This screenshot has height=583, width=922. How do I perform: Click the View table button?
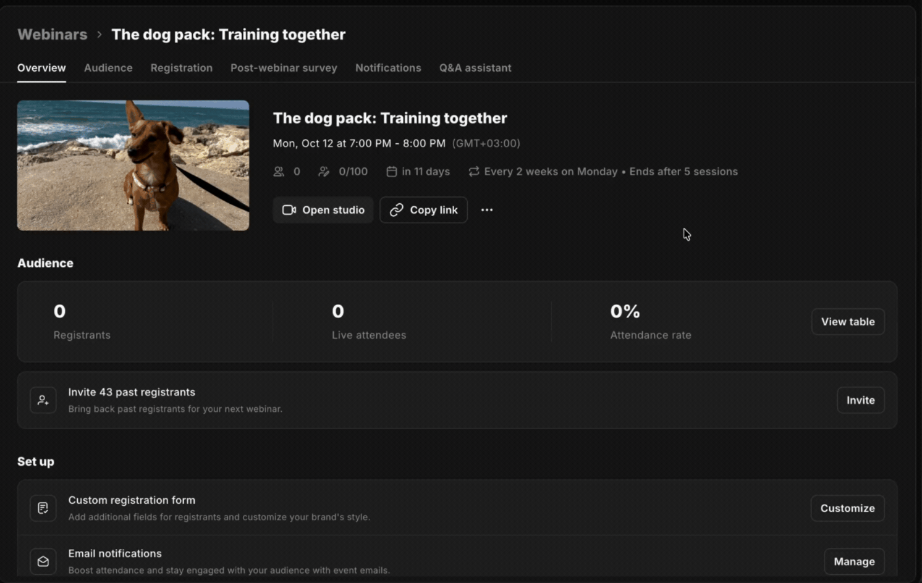[848, 322]
